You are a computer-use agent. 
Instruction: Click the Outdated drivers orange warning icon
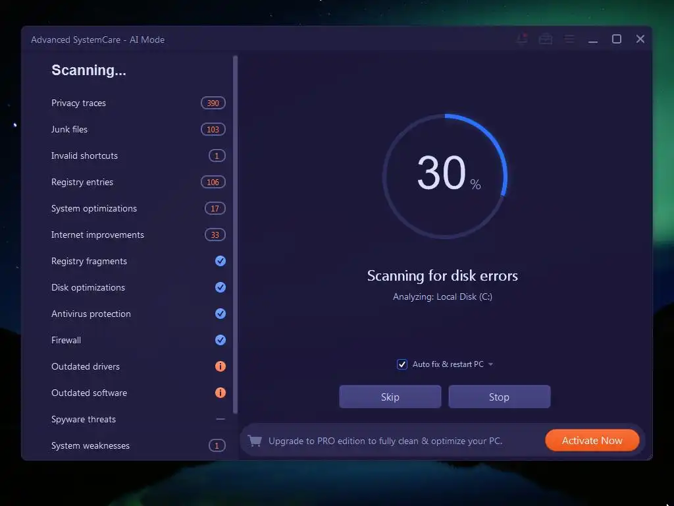[220, 366]
